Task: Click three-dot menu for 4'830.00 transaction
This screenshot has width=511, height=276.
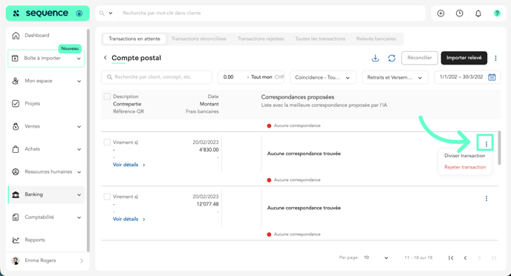Action: [486, 144]
